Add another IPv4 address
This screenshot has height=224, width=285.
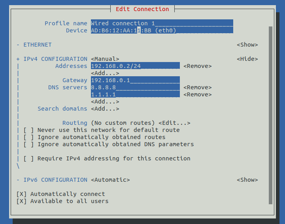[x=105, y=73]
